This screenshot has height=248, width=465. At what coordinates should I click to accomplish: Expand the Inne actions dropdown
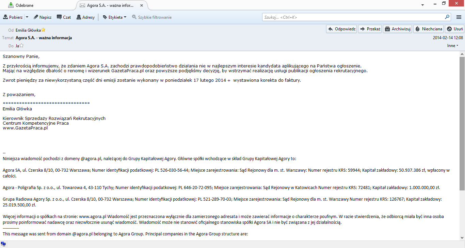point(452,46)
